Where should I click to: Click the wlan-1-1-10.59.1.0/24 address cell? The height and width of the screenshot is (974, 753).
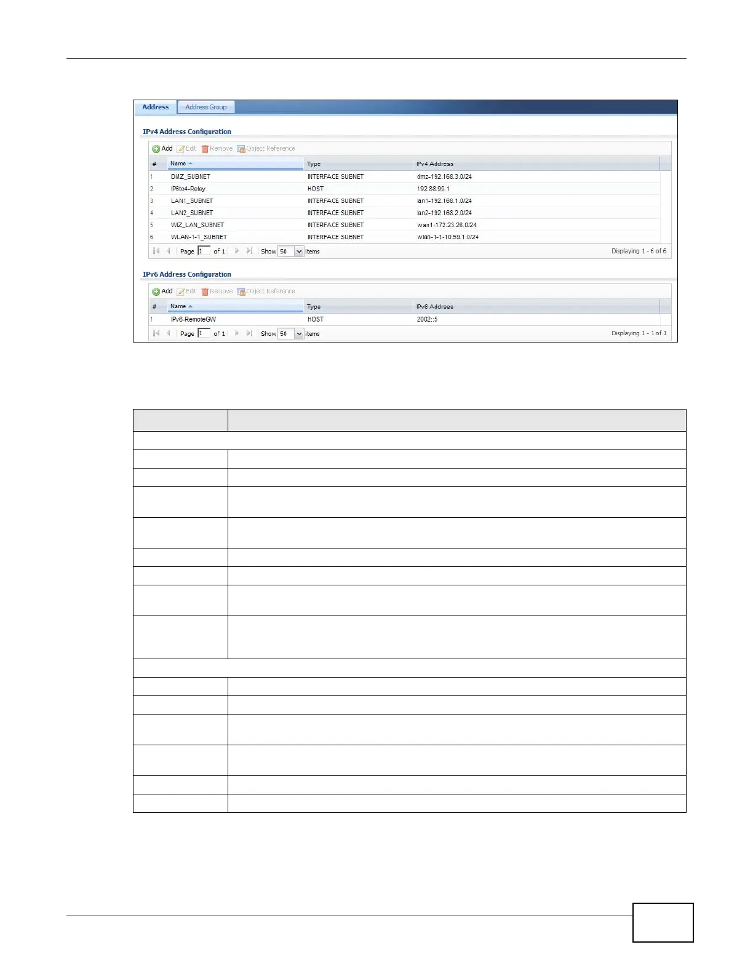[x=448, y=237]
